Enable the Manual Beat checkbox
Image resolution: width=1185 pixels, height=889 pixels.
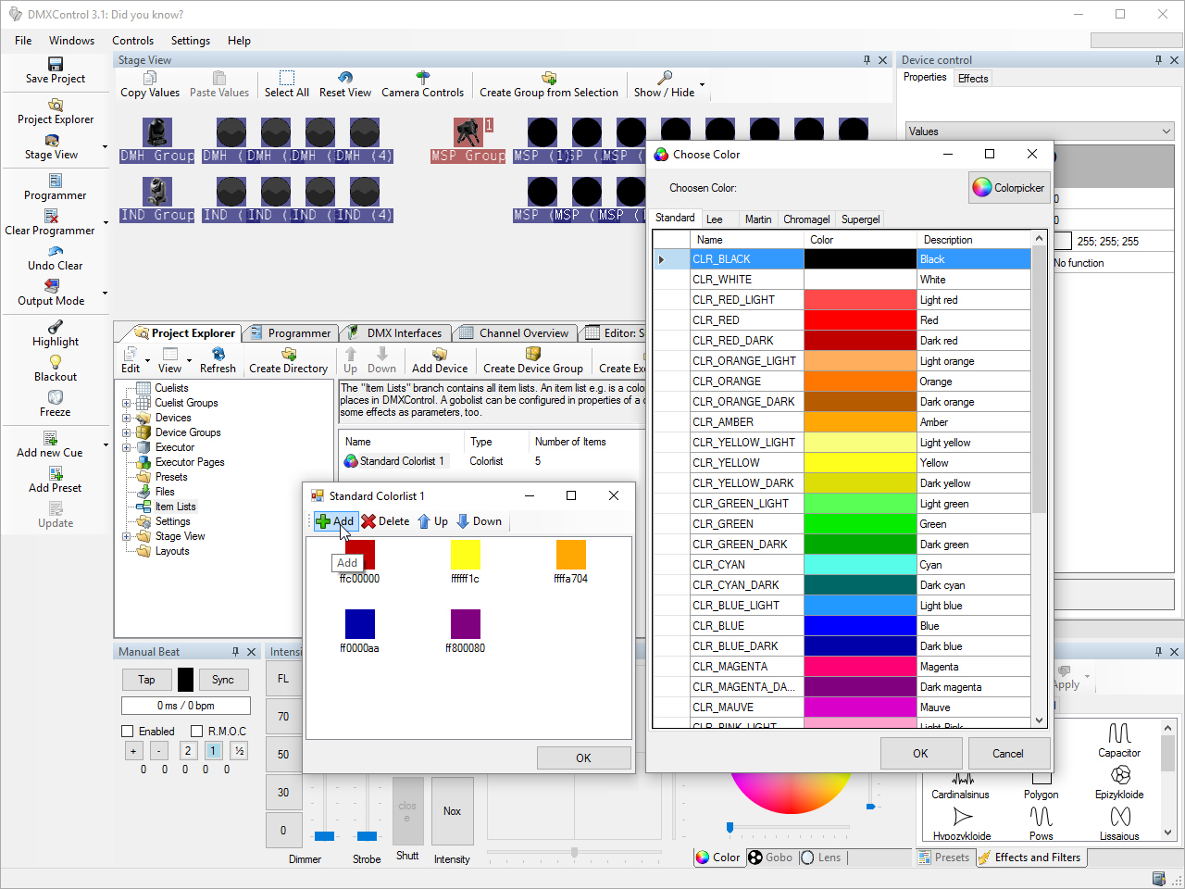(128, 732)
